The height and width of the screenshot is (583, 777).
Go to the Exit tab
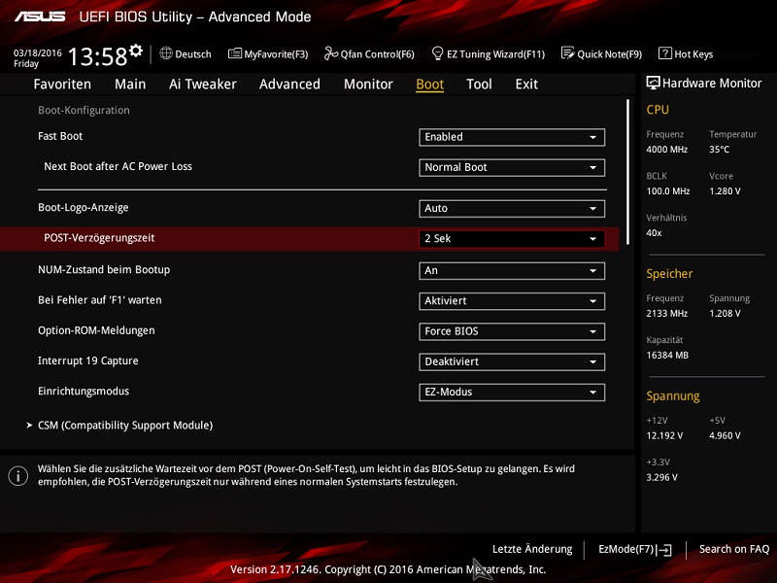526,85
